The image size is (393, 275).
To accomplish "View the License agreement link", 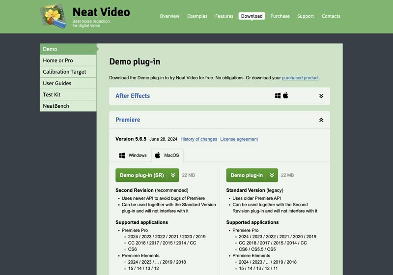I will pyautogui.click(x=239, y=139).
